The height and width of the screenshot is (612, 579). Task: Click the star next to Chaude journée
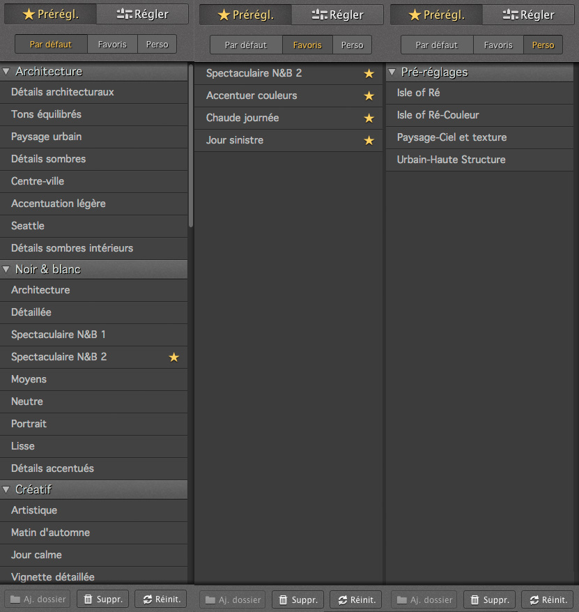[x=369, y=118]
